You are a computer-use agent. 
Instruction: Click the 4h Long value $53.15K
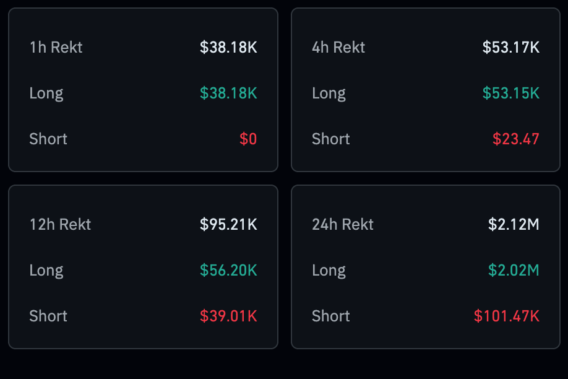[x=511, y=94]
